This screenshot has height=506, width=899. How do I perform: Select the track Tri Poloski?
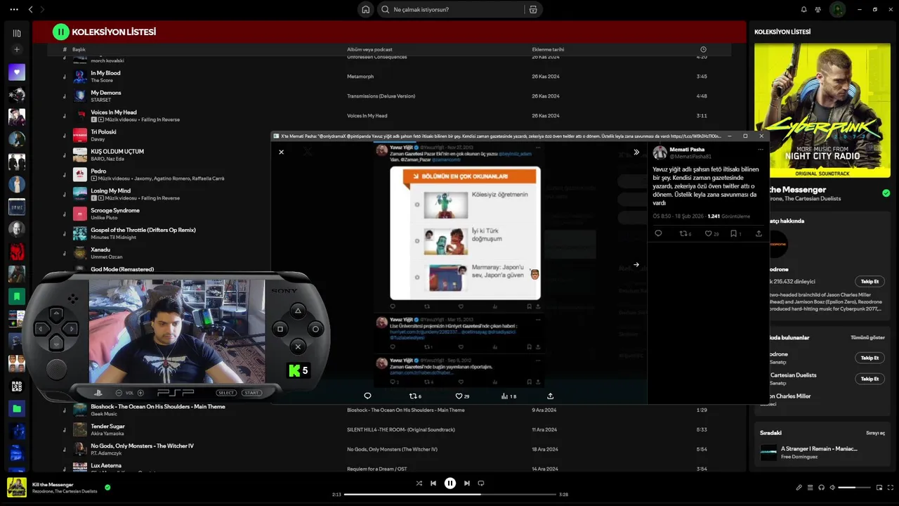[103, 132]
